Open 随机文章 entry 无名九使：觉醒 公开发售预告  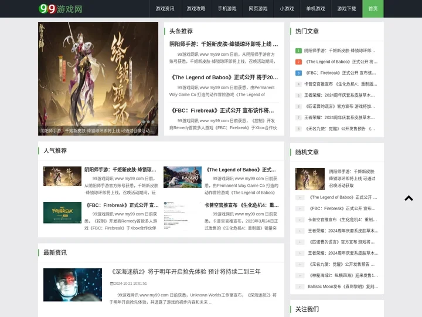341,264
